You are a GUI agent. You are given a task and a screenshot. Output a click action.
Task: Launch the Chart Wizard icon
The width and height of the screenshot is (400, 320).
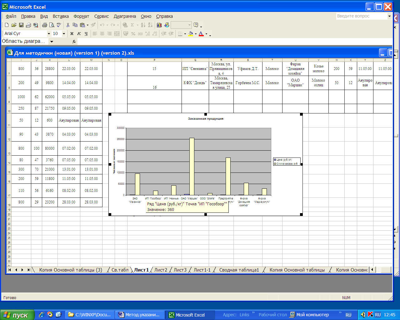click(159, 25)
